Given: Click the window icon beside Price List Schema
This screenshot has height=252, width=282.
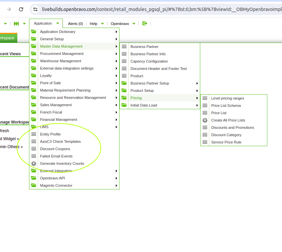Looking at the screenshot, I should 205,106.
